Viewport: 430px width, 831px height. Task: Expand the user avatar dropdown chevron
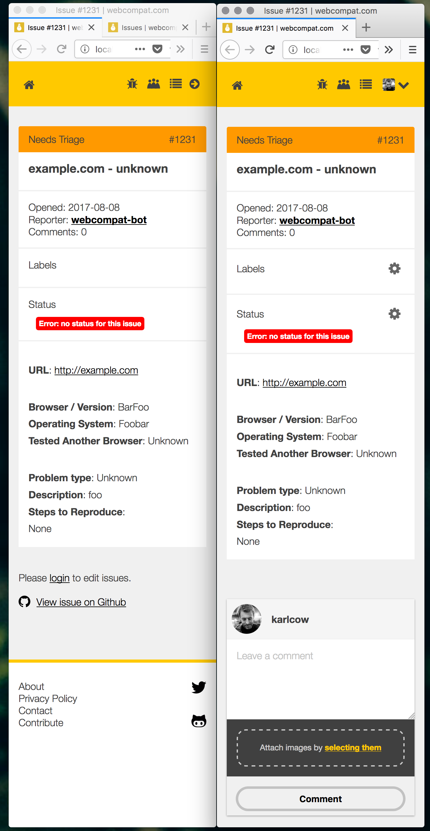(404, 86)
